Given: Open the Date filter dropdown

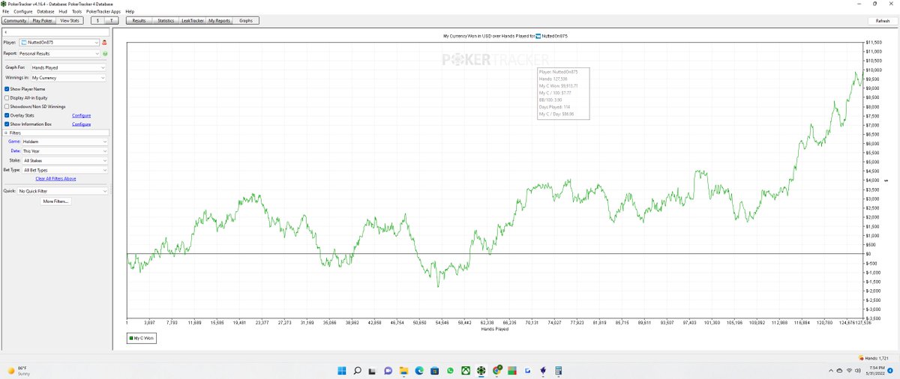Looking at the screenshot, I should pos(64,151).
